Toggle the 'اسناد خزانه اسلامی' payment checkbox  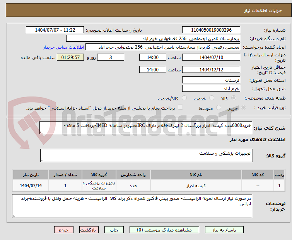pyautogui.click(x=180, y=108)
